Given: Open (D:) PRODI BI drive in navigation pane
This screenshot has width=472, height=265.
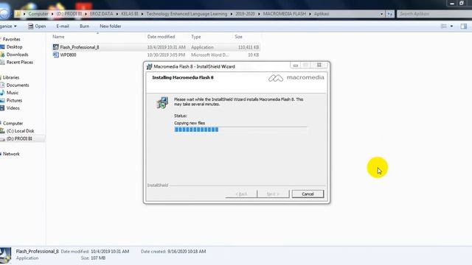Looking at the screenshot, I should tap(19, 139).
